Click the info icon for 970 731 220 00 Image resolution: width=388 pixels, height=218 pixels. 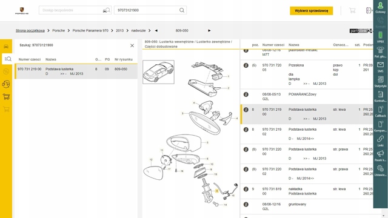point(246,150)
